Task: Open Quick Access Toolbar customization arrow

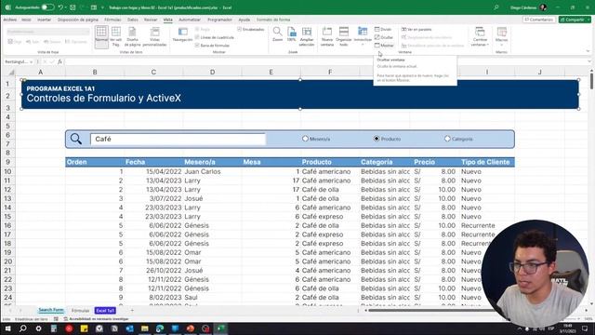Action: click(x=102, y=7)
